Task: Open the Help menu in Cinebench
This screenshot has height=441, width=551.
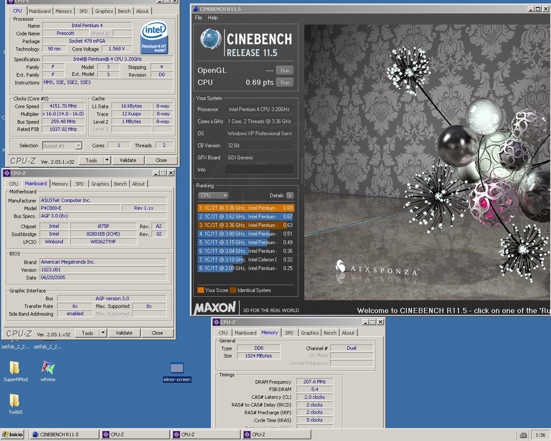Action: [213, 18]
